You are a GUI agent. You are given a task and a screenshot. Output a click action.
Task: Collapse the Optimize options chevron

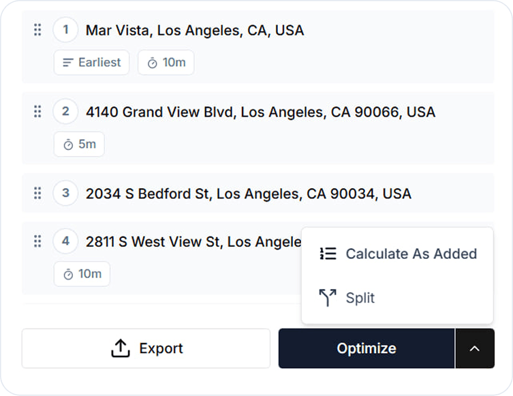[475, 348]
